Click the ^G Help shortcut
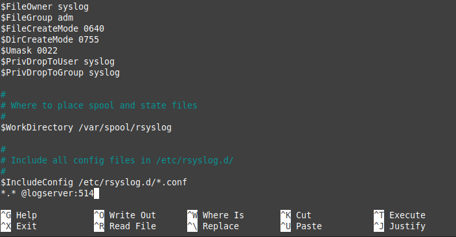This screenshot has width=456, height=237. tap(19, 215)
